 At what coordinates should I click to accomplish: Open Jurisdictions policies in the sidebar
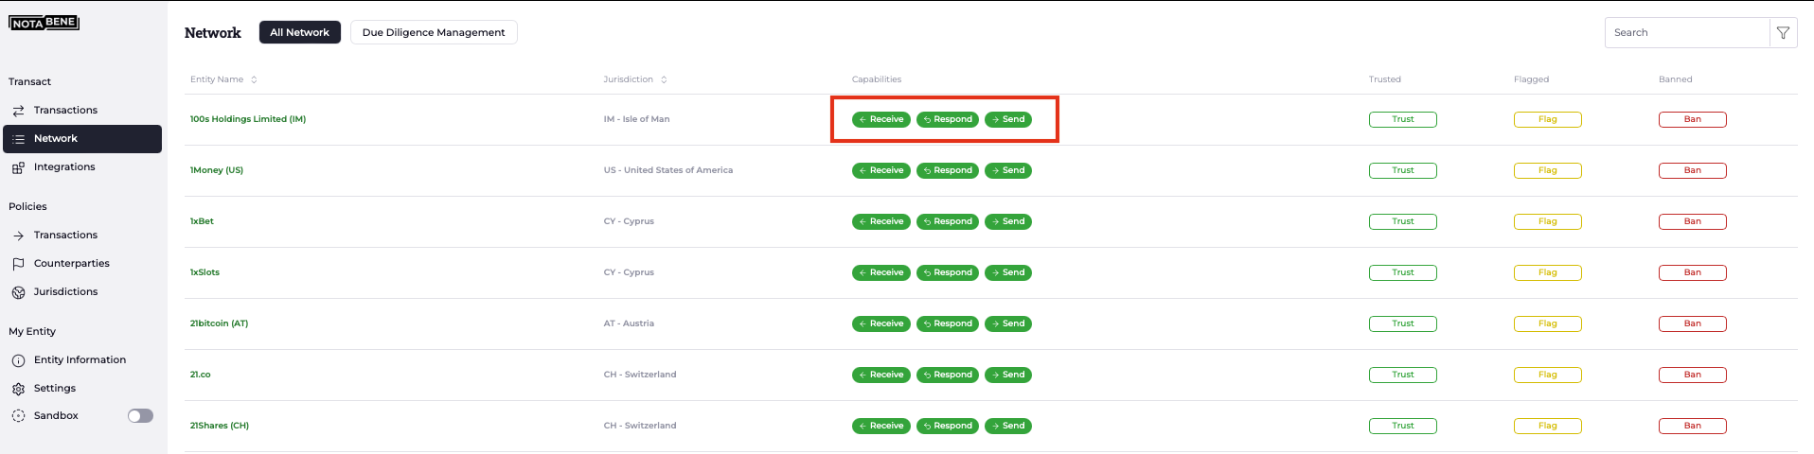click(x=65, y=291)
